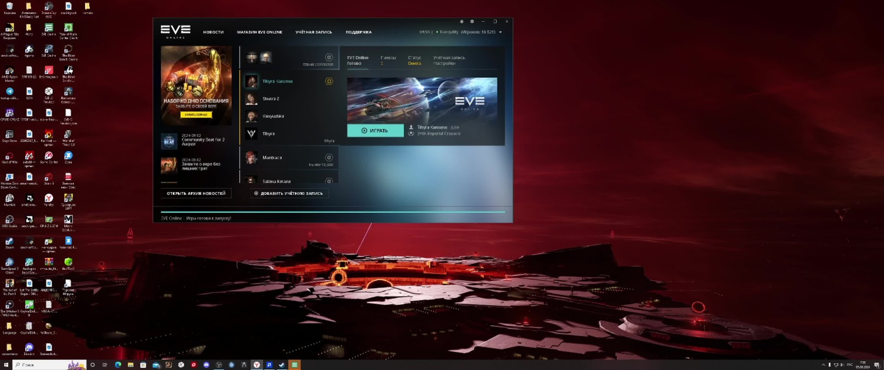Open Учётная запись Настройки tab

click(449, 60)
